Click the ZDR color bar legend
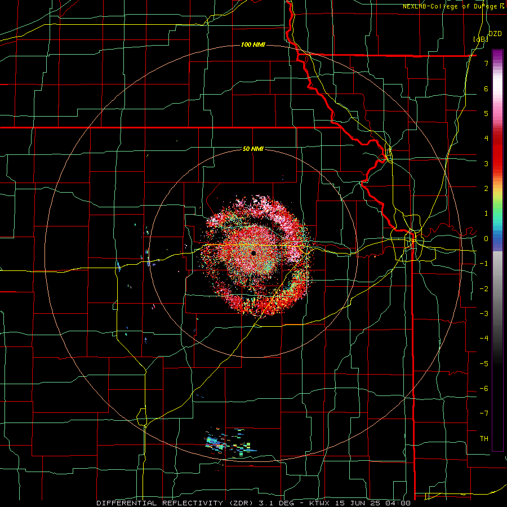The image size is (507, 507). [497, 251]
